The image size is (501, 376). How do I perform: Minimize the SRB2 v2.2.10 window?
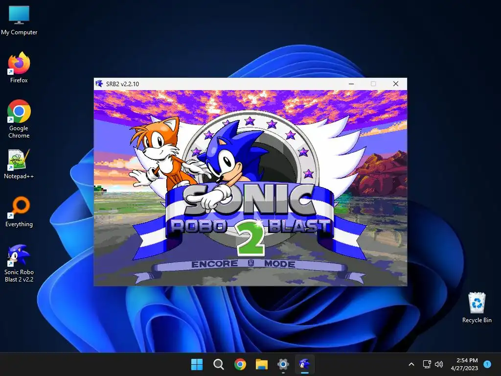tap(351, 84)
